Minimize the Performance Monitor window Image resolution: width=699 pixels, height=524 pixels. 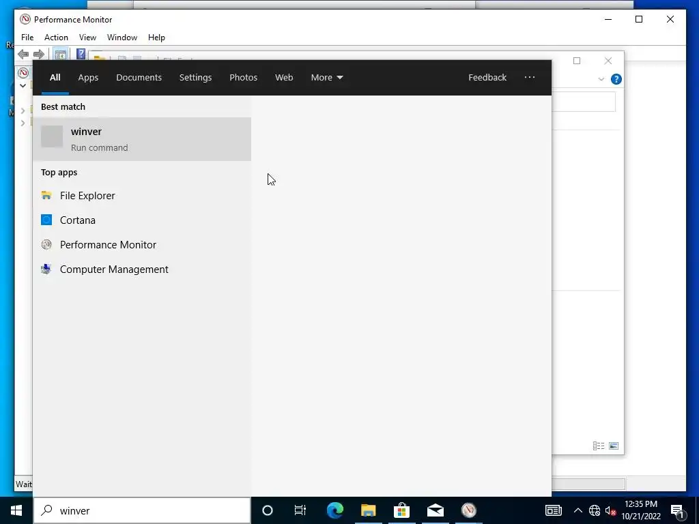click(608, 19)
